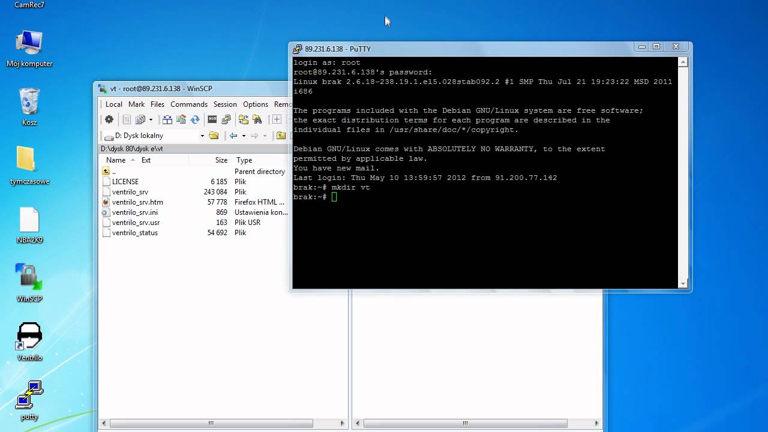This screenshot has width=768, height=432.
Task: Click the transfer settings preset icon in WinSCP
Action: tap(140, 119)
